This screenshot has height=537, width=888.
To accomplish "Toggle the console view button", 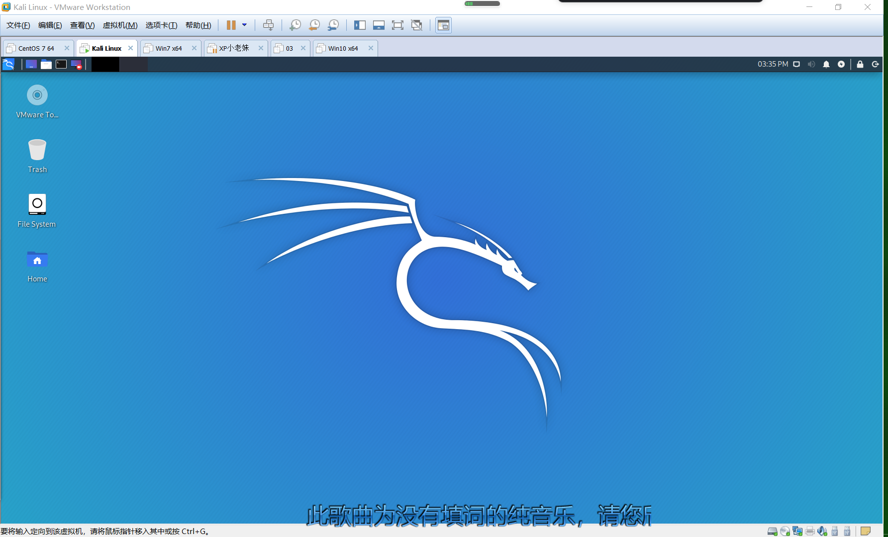I will (x=443, y=25).
